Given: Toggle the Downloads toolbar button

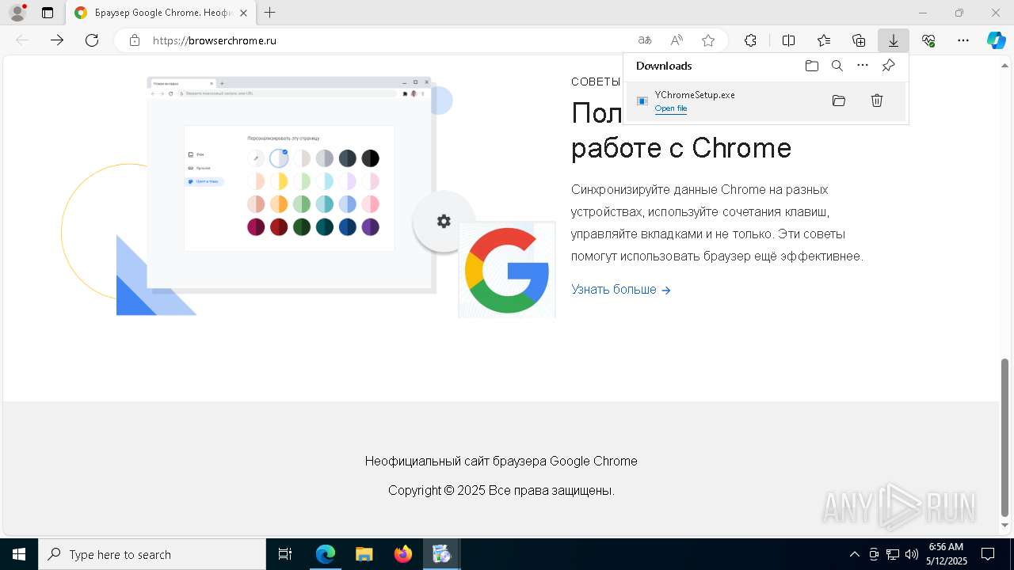Looking at the screenshot, I should [894, 40].
